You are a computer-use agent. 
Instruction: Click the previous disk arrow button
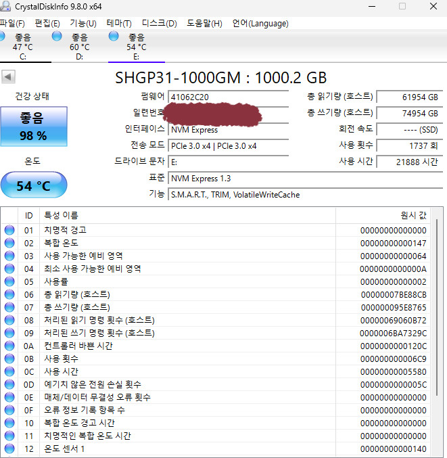click(8, 77)
